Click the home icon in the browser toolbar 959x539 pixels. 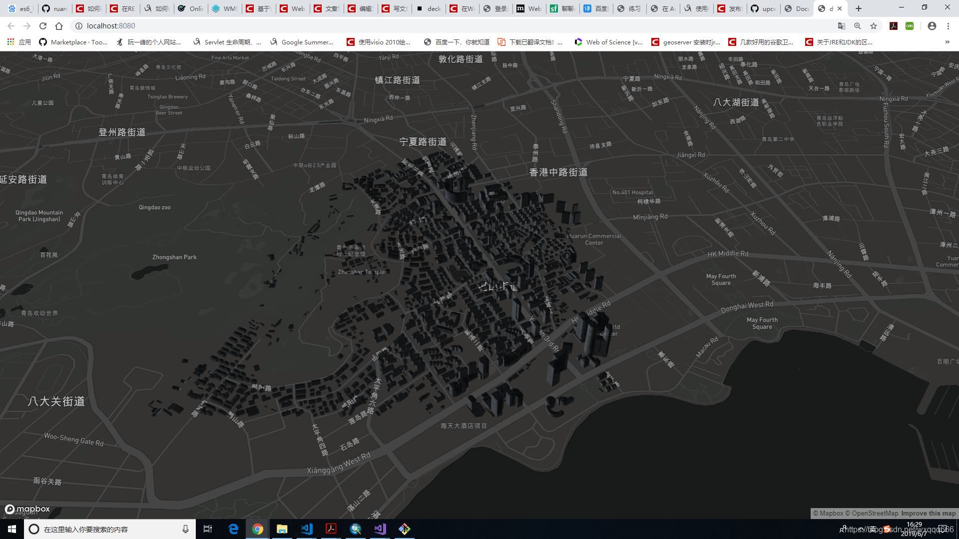(x=59, y=26)
